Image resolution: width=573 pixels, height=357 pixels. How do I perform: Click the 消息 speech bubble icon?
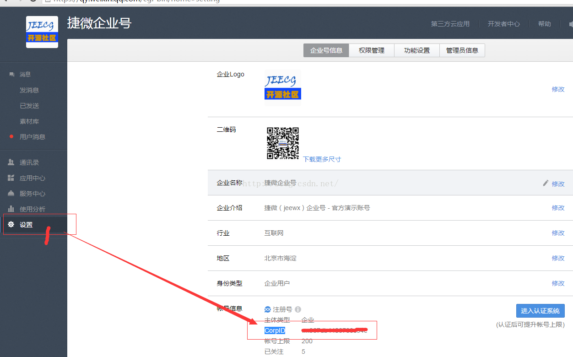12,74
